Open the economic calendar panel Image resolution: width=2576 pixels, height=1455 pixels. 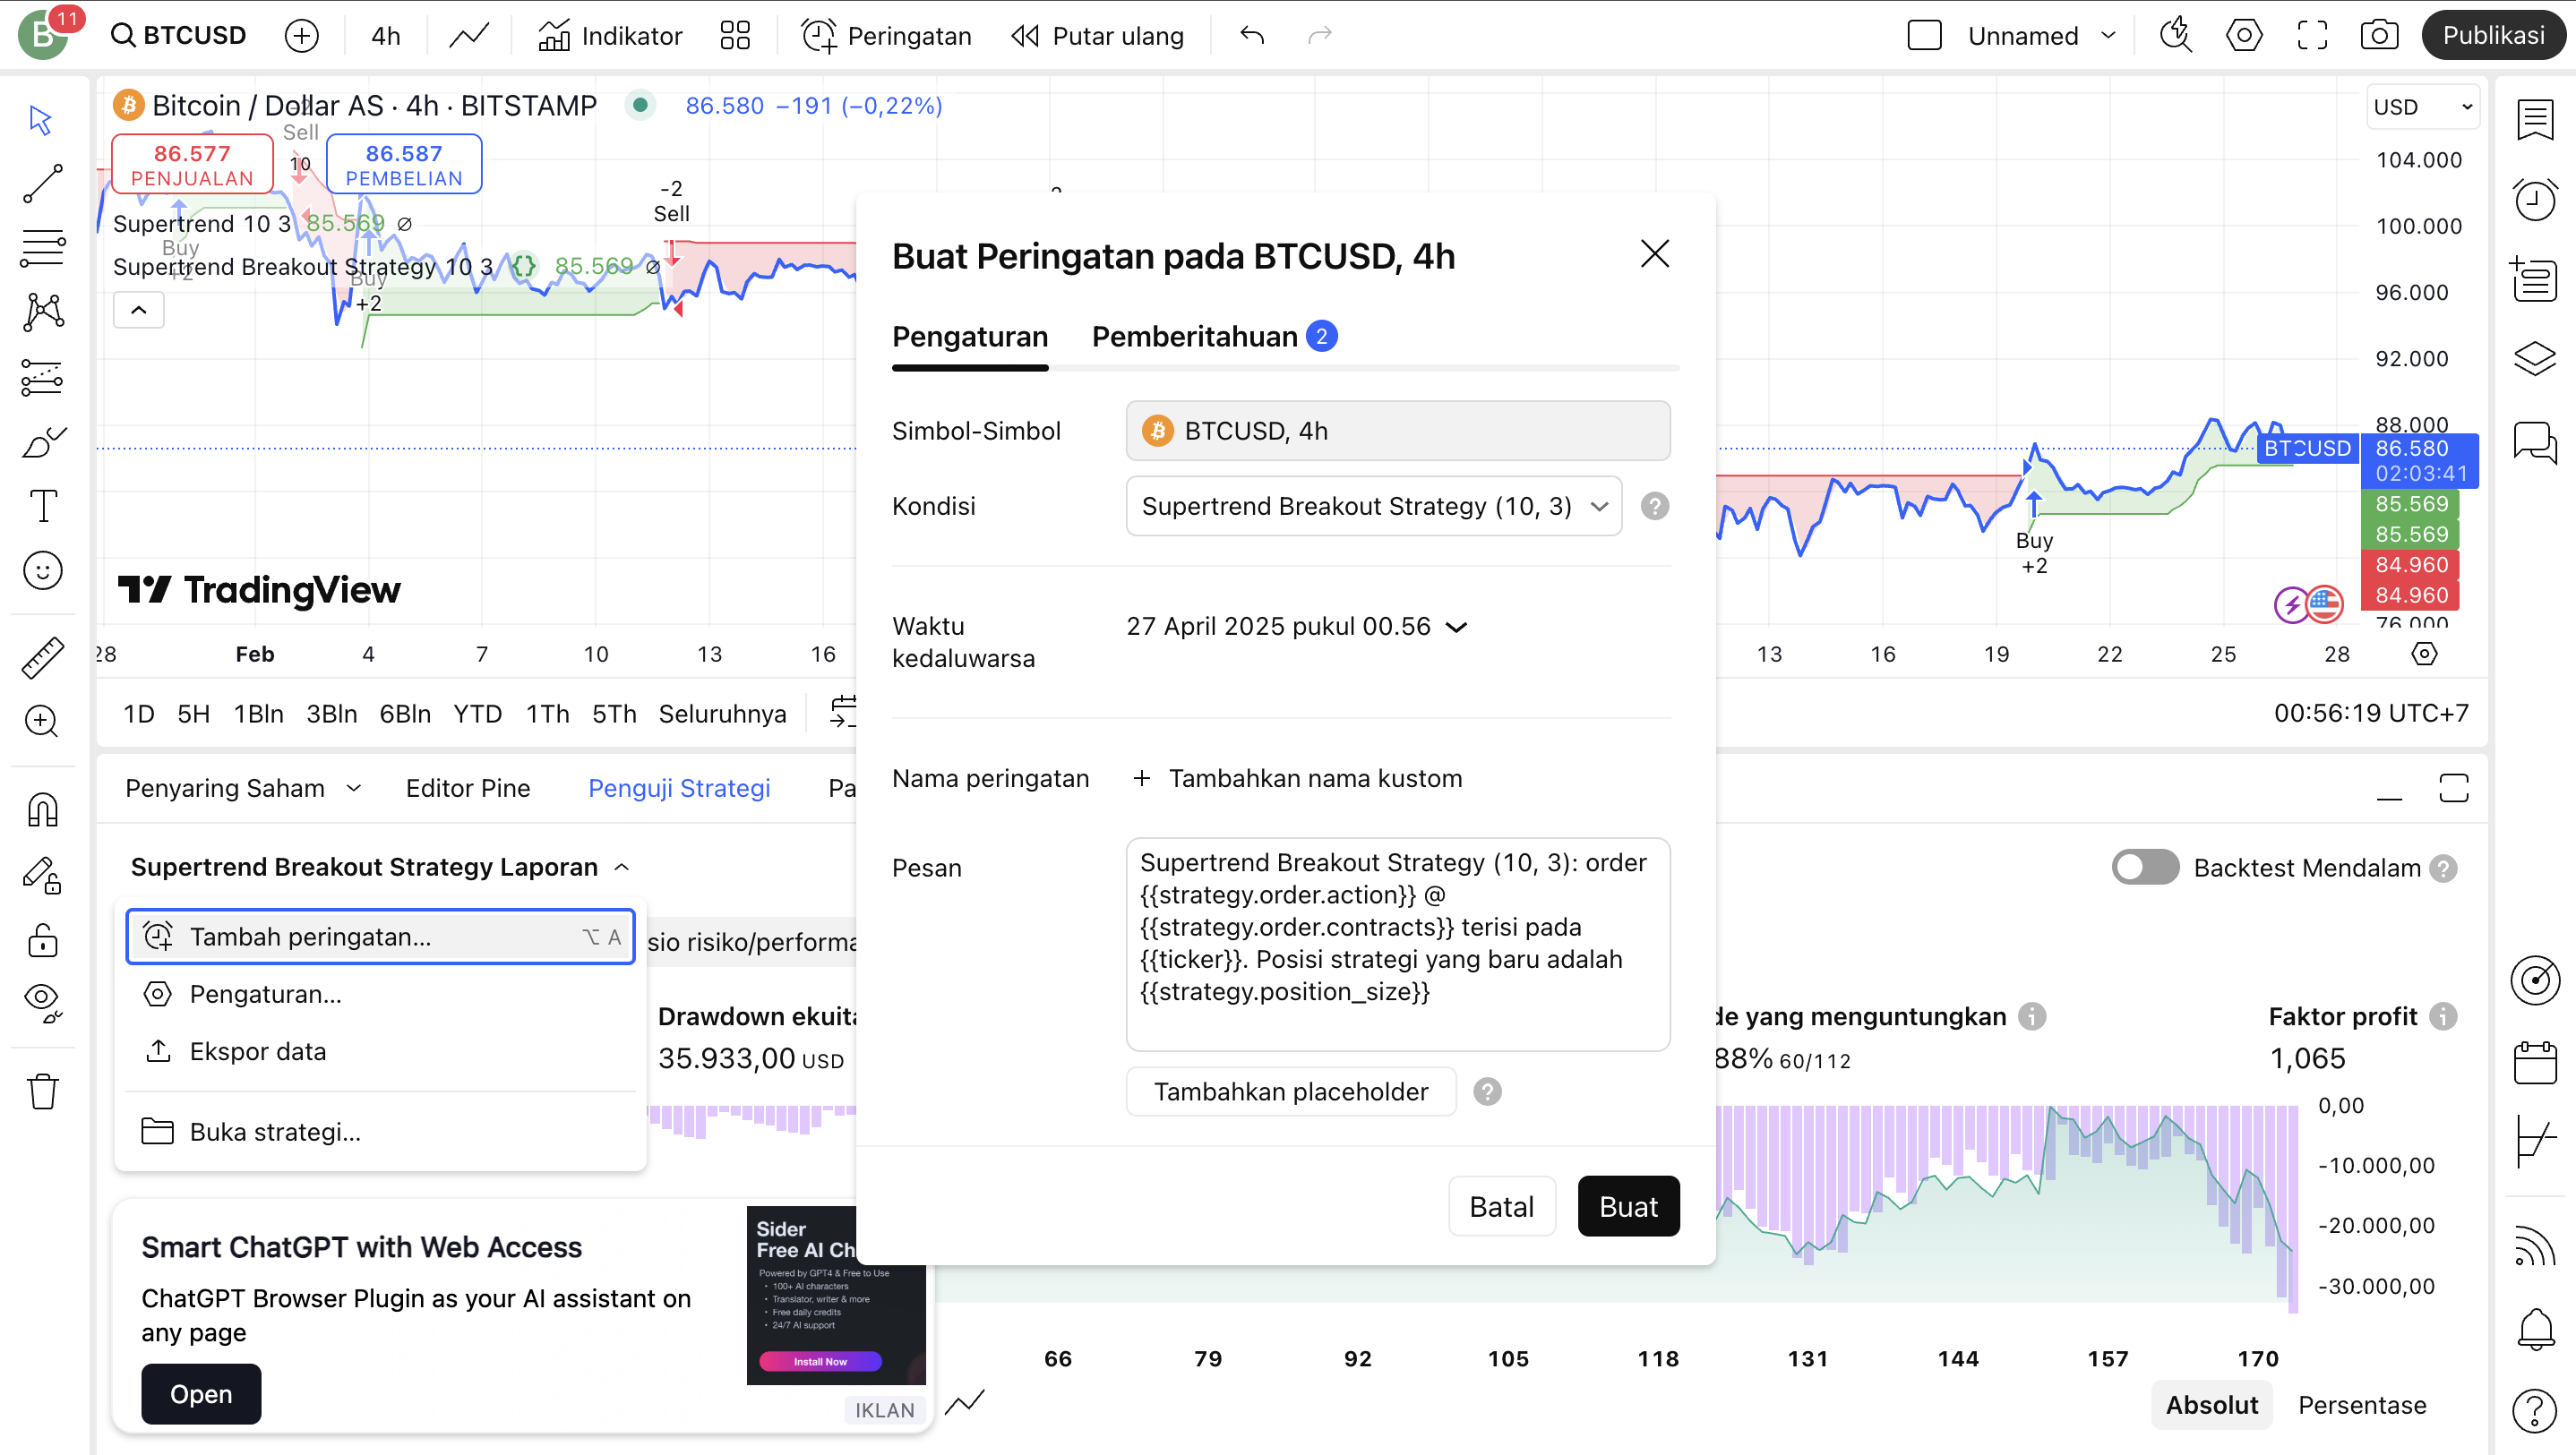pos(2535,1061)
